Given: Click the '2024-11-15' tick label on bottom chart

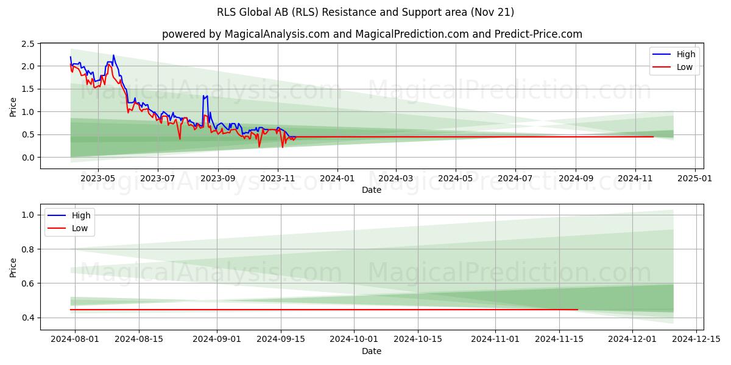Looking at the screenshot, I should point(559,339).
